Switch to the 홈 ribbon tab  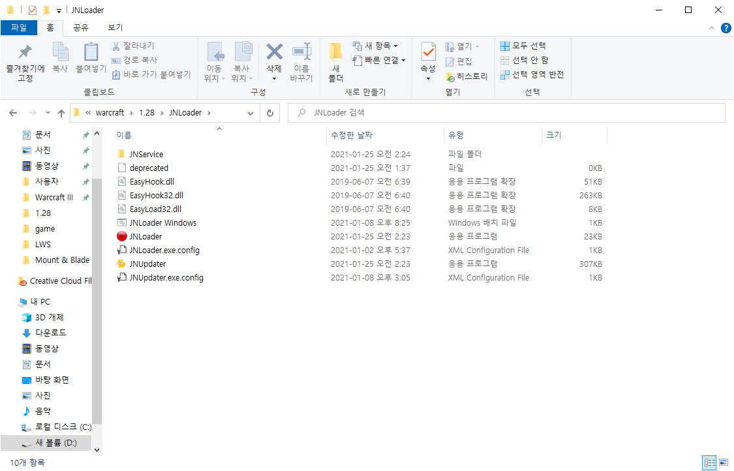(x=50, y=27)
